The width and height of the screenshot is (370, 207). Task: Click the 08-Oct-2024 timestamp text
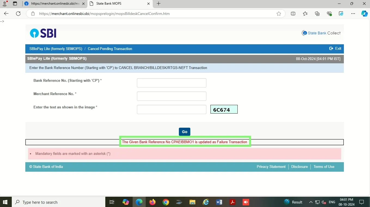[x=318, y=59]
